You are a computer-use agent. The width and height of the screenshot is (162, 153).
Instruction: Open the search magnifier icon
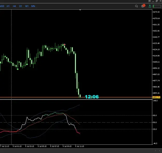pyautogui.click(x=136, y=6)
